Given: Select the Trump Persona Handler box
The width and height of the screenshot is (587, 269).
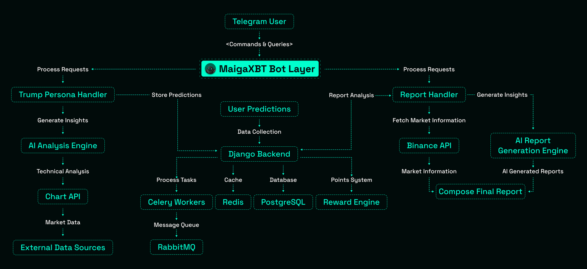Looking at the screenshot, I should coord(63,95).
